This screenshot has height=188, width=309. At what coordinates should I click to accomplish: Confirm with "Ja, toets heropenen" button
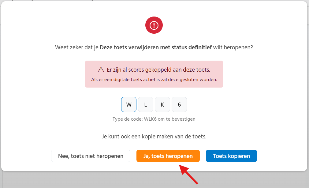click(168, 156)
